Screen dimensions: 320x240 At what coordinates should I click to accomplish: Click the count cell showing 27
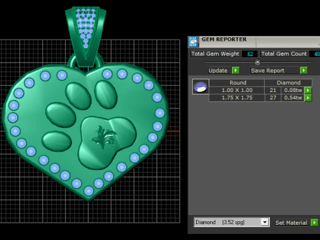(273, 98)
